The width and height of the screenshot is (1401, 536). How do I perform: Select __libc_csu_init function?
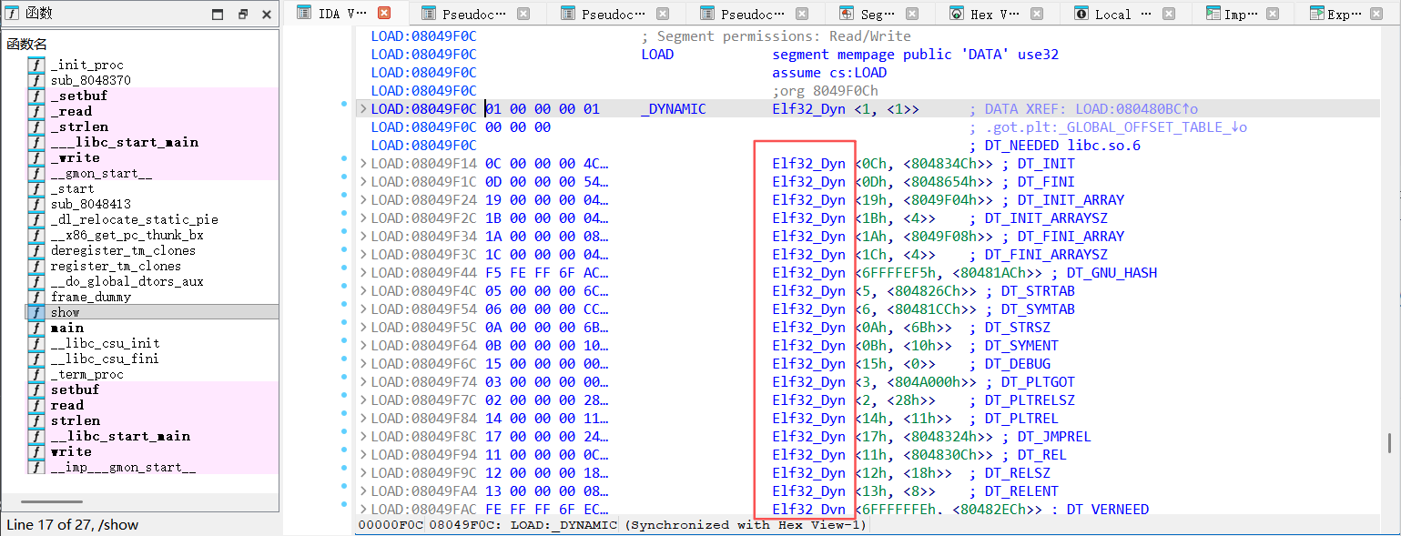(x=151, y=343)
